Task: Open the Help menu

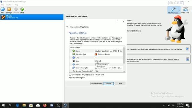Action: tap(16, 5)
